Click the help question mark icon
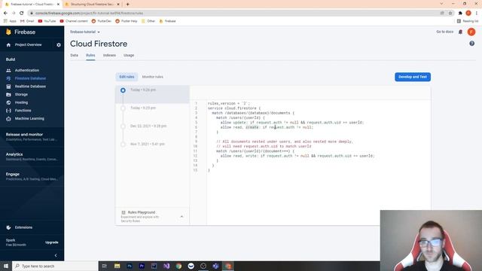The image size is (482, 271). pos(472,44)
